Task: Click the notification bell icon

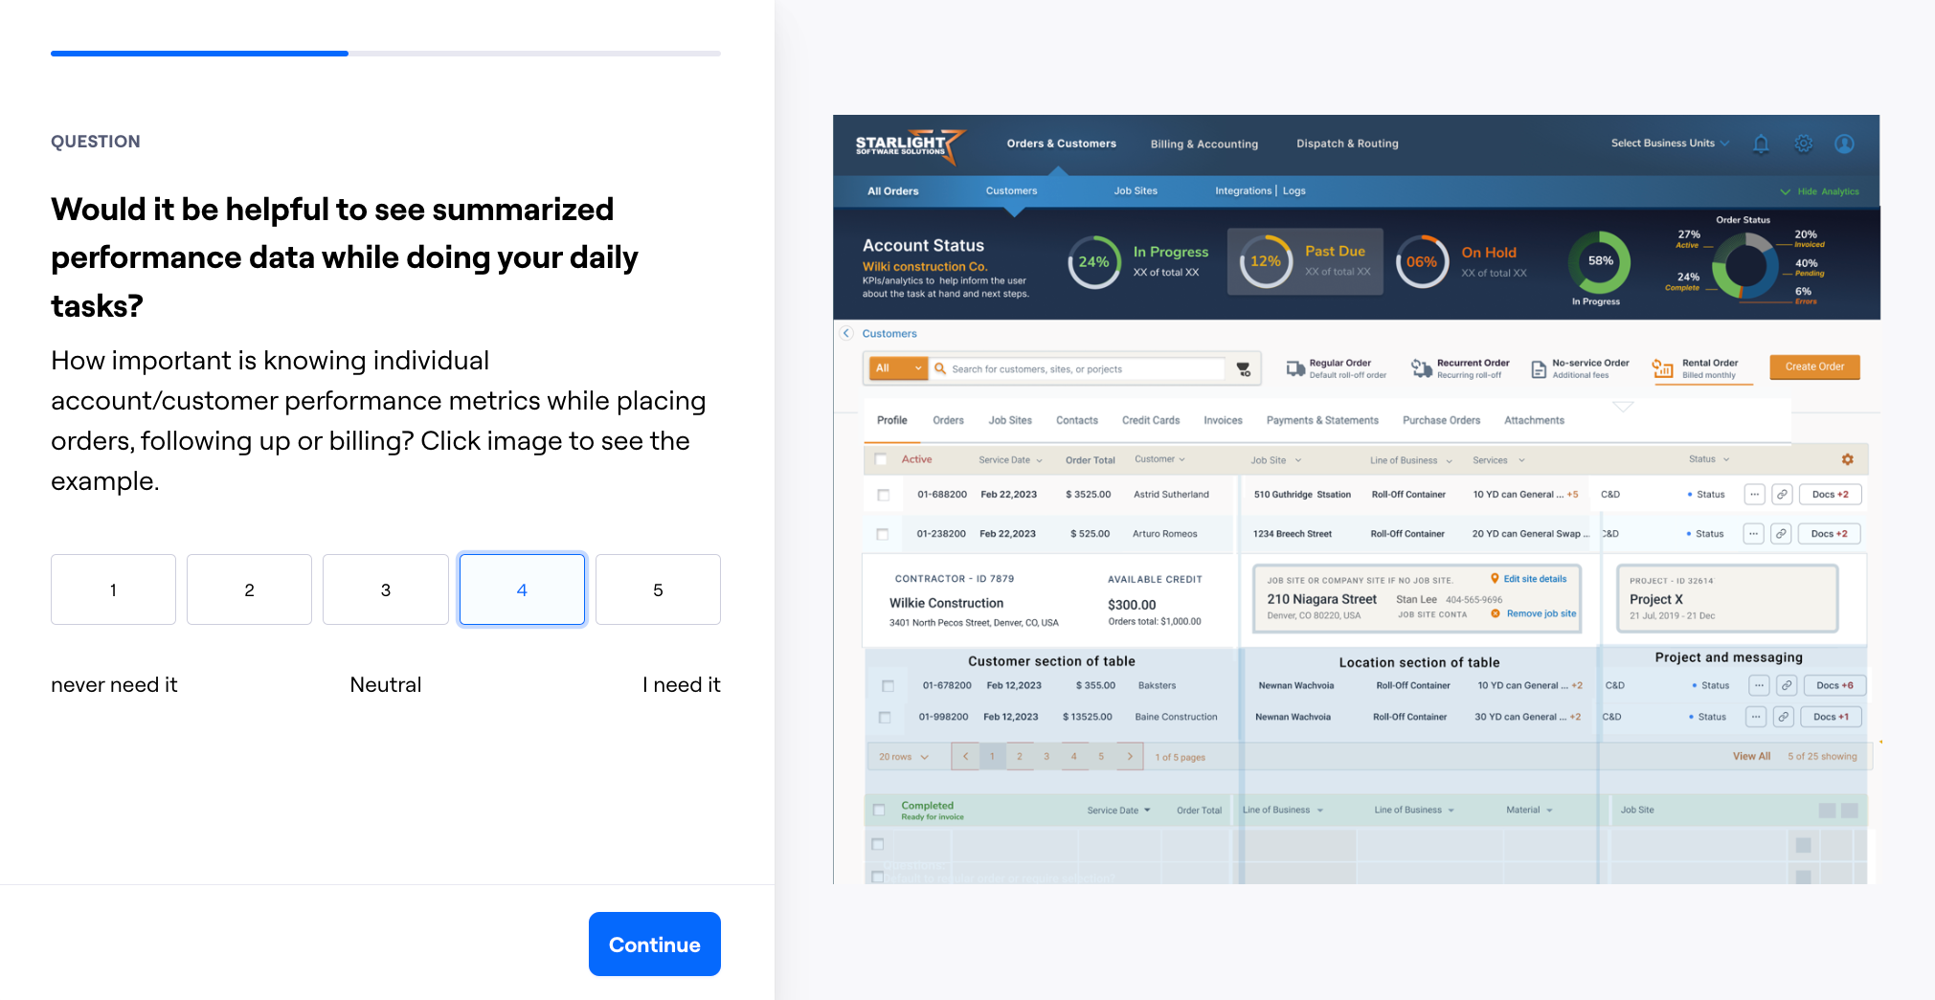Action: pyautogui.click(x=1760, y=144)
